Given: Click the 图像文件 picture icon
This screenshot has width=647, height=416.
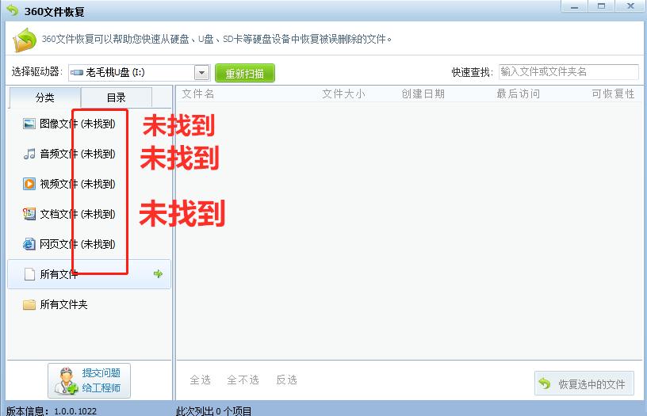Looking at the screenshot, I should 29,124.
